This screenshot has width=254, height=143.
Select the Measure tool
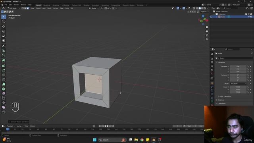coord(4,50)
